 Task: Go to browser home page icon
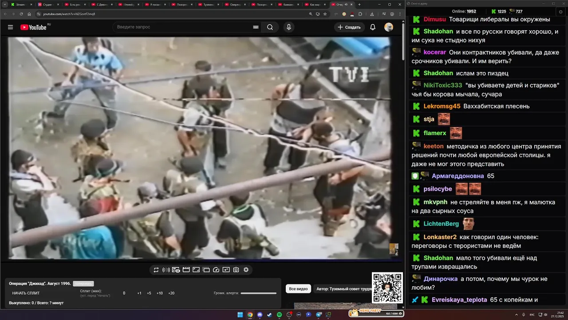click(x=29, y=14)
